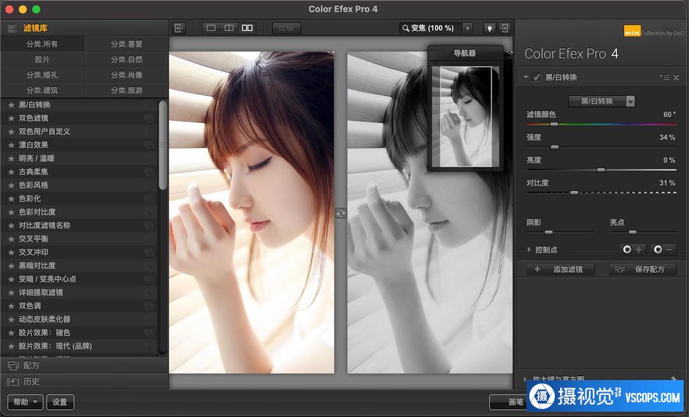Expand the 配方 panel
The width and height of the screenshot is (689, 417).
[85, 365]
